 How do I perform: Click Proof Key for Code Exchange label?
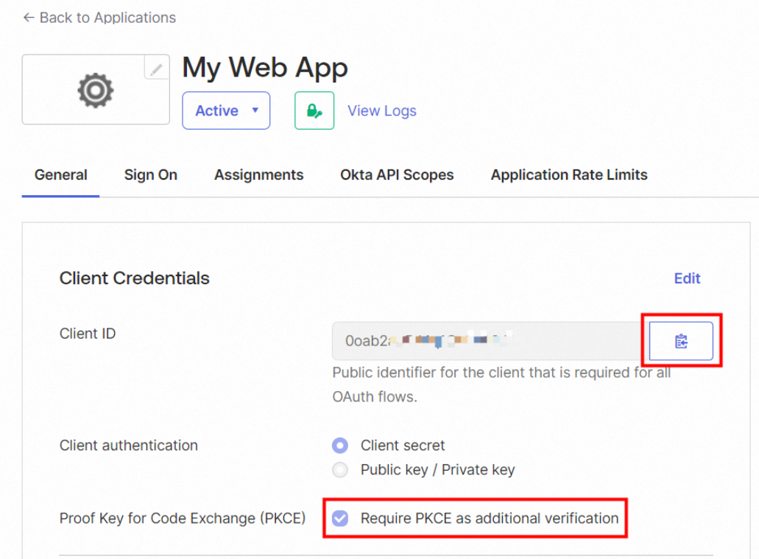pyautogui.click(x=183, y=518)
